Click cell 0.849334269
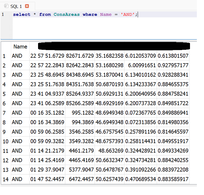The image size is (204, 195). (173, 151)
